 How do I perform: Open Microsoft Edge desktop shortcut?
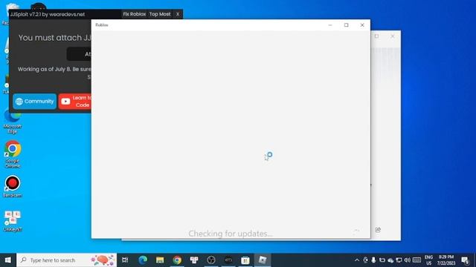pyautogui.click(x=13, y=122)
